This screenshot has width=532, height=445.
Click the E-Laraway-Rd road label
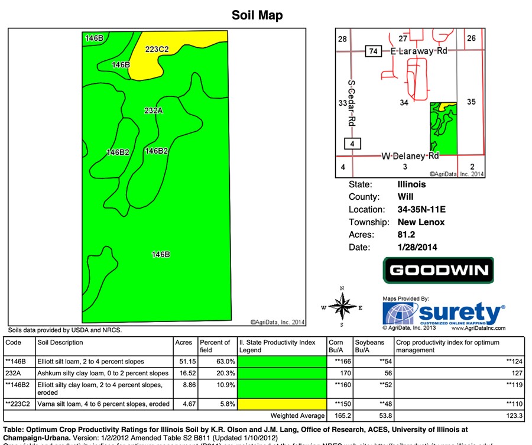pos(419,51)
